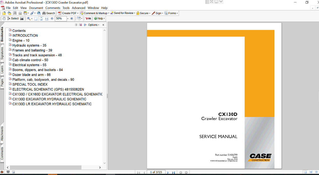This screenshot has height=175, width=319.
Task: Toggle Fit Width view mode
Action: 47,19
